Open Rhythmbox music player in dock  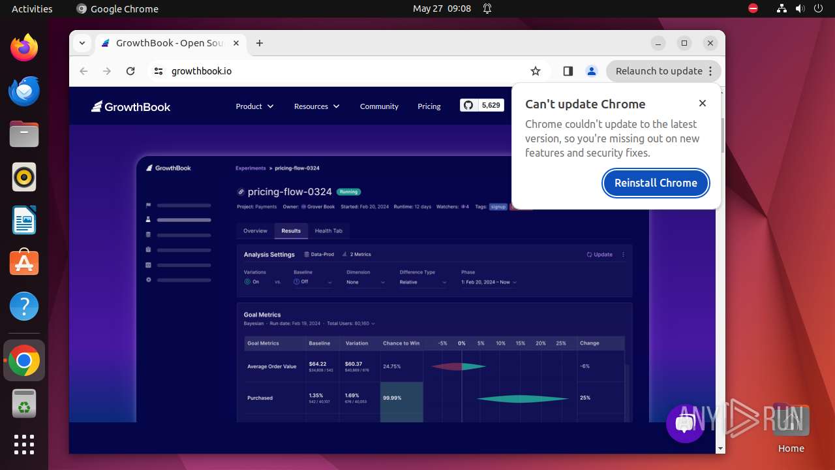(x=24, y=177)
